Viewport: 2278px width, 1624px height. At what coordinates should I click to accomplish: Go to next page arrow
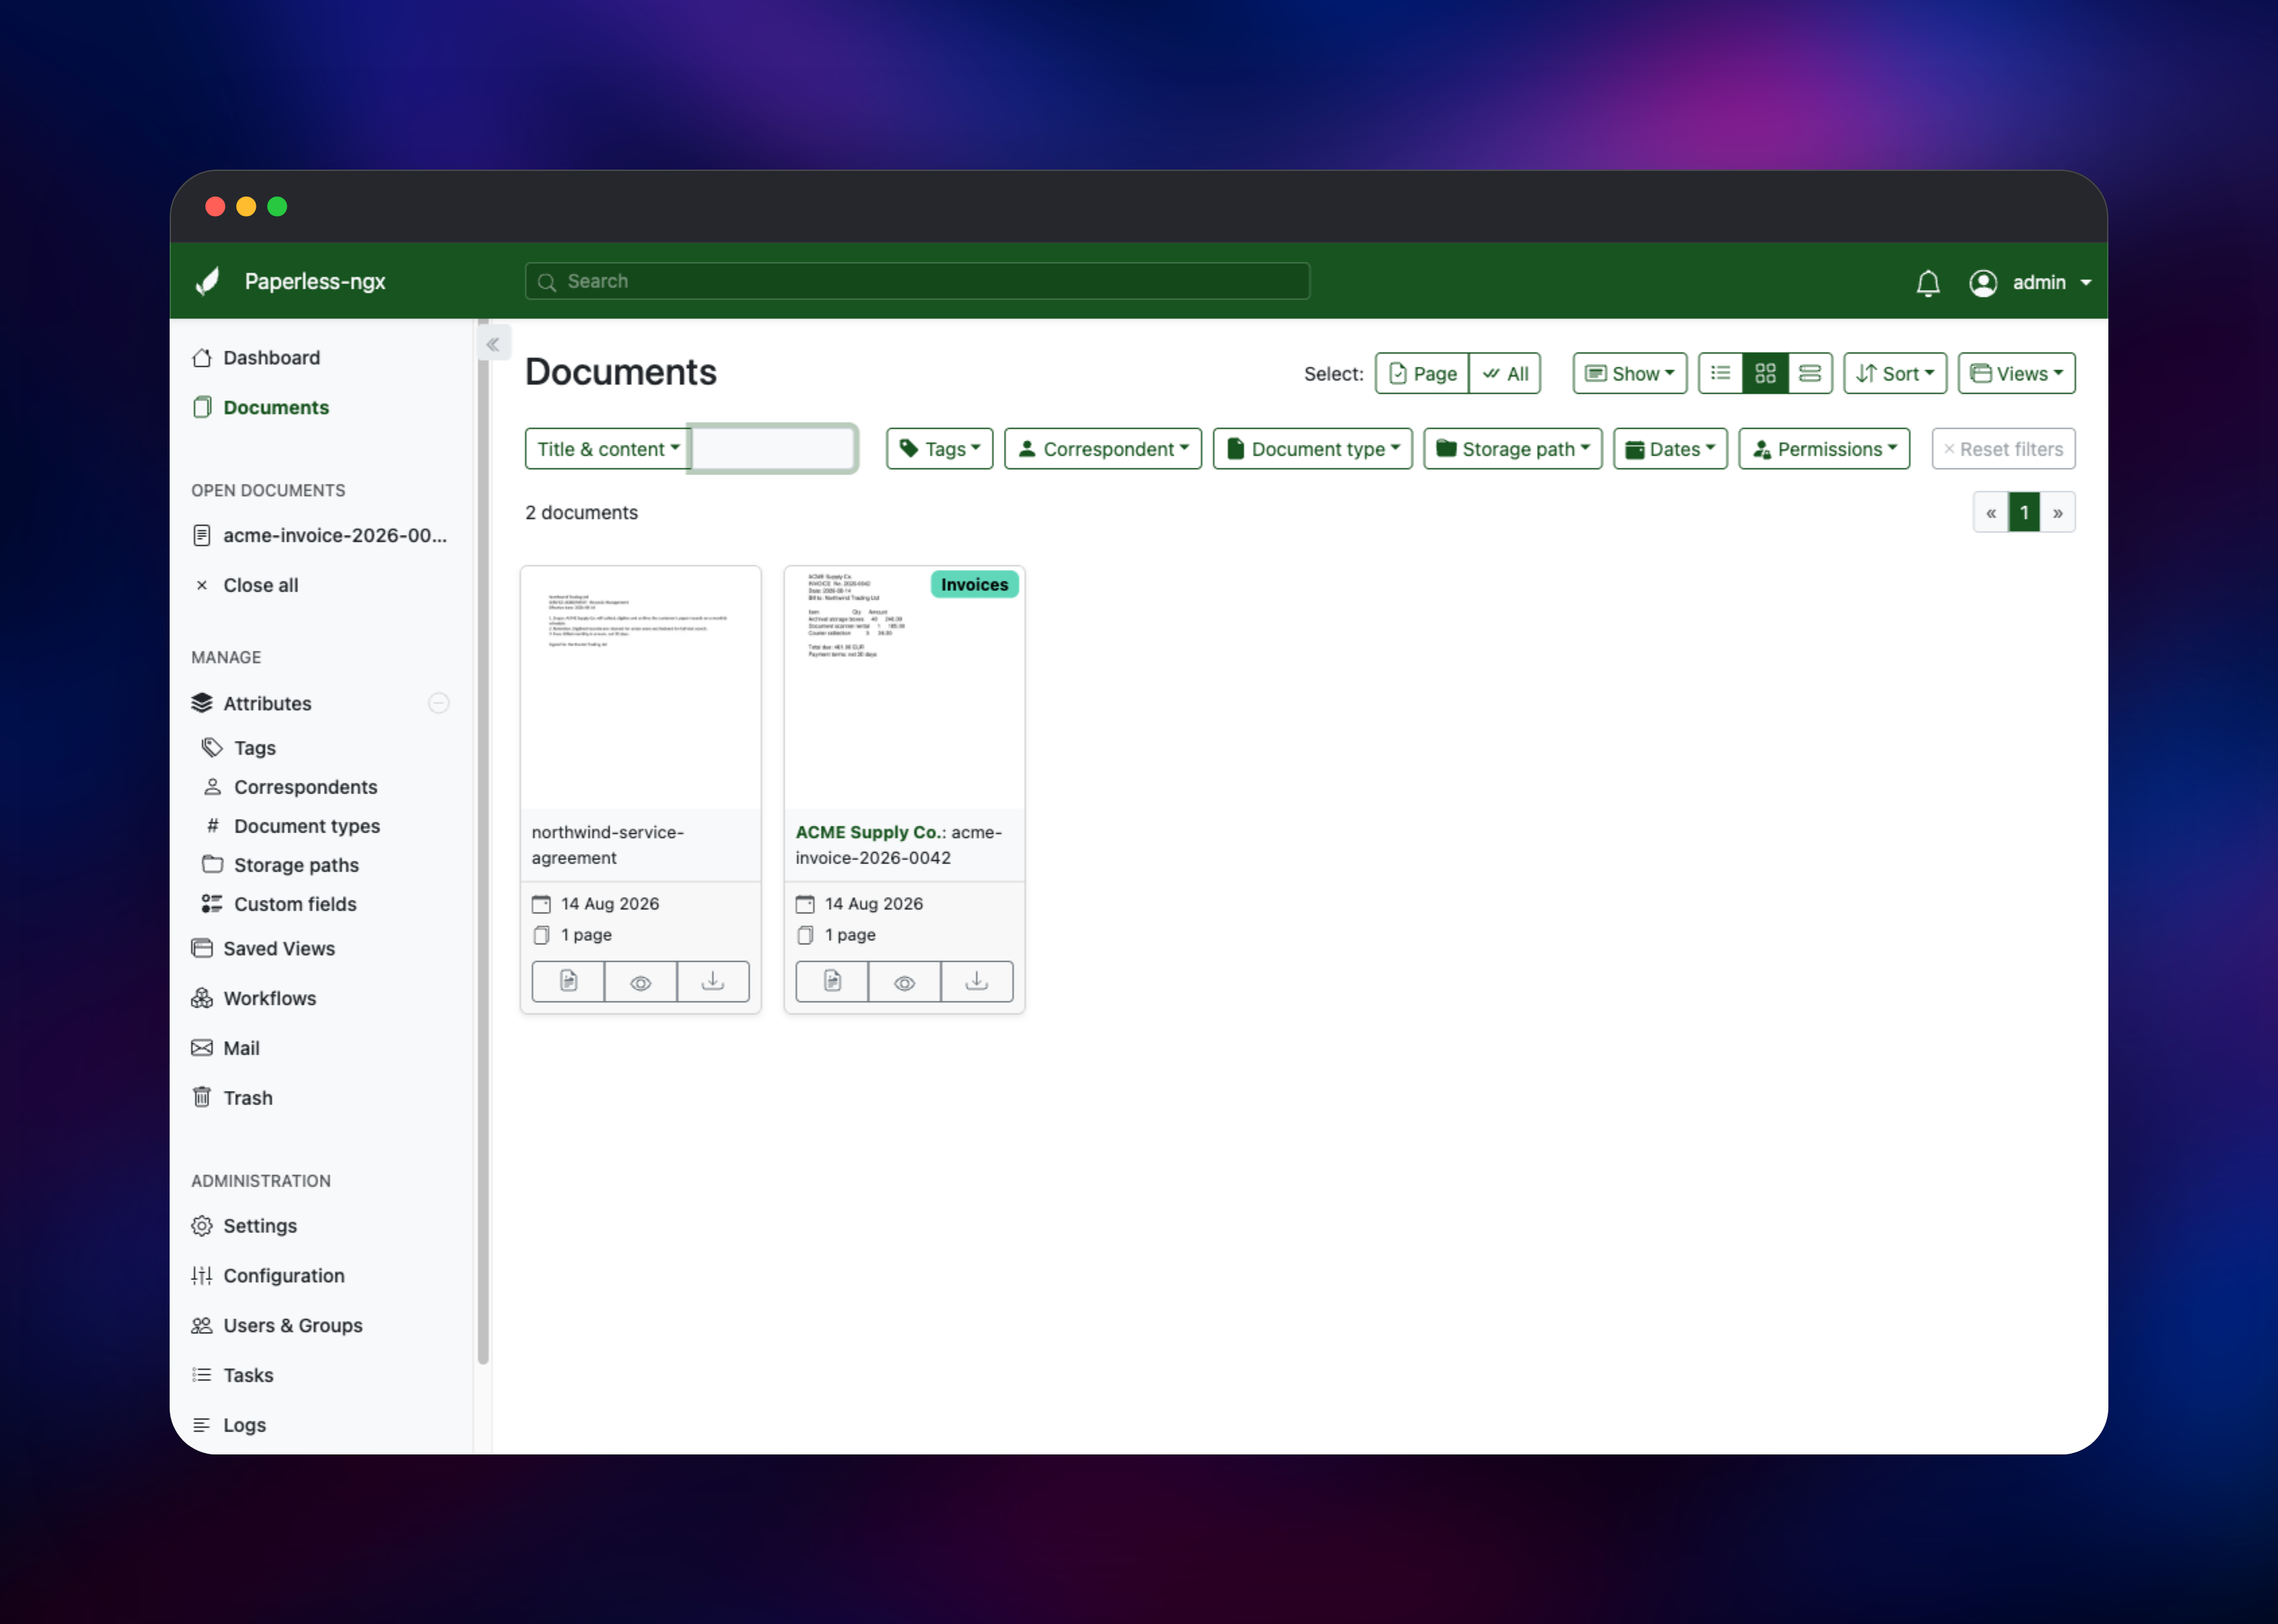(x=2058, y=513)
